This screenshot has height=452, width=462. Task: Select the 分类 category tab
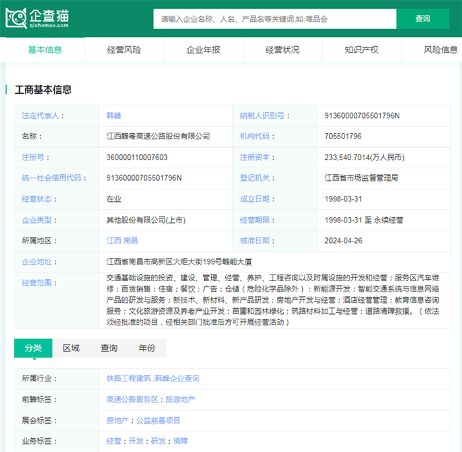click(x=33, y=348)
